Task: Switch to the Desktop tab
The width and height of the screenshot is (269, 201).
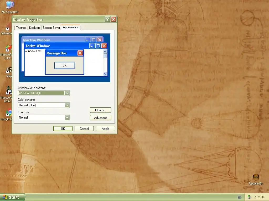Action: 34,28
